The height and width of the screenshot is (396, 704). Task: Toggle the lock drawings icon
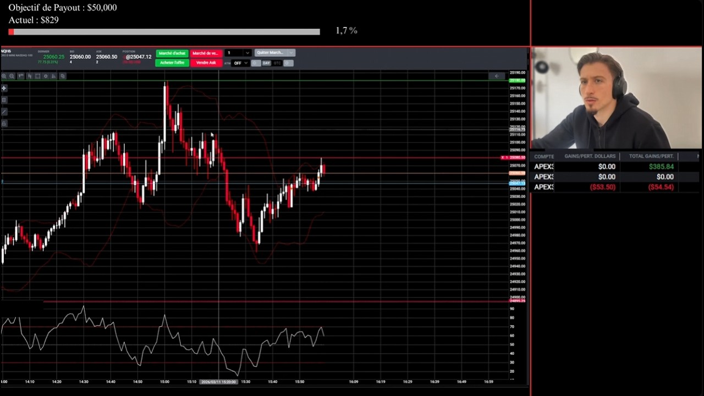4,123
